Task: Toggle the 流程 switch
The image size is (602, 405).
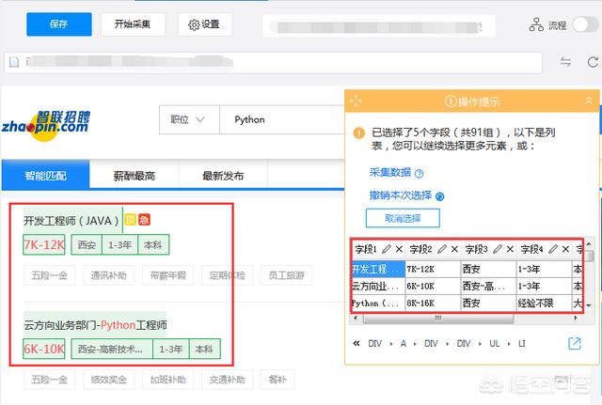Action: click(x=585, y=25)
